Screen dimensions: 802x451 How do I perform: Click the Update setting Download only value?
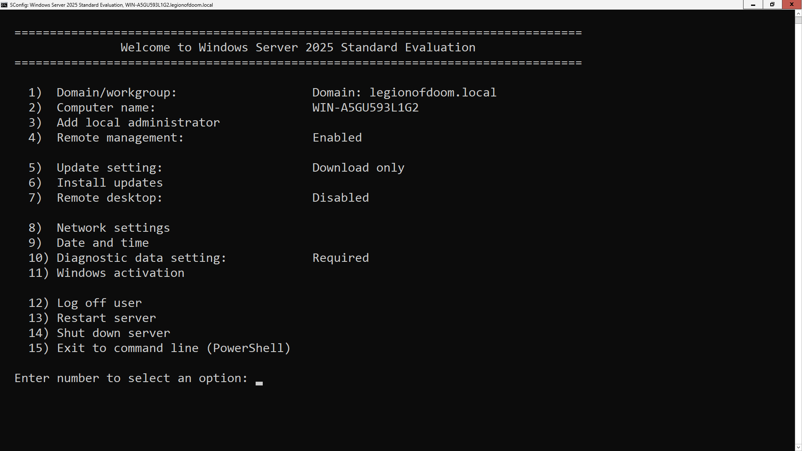tap(358, 168)
